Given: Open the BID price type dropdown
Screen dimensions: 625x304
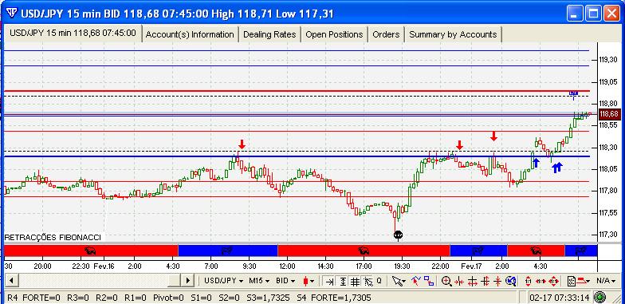Looking at the screenshot, I should [x=285, y=281].
